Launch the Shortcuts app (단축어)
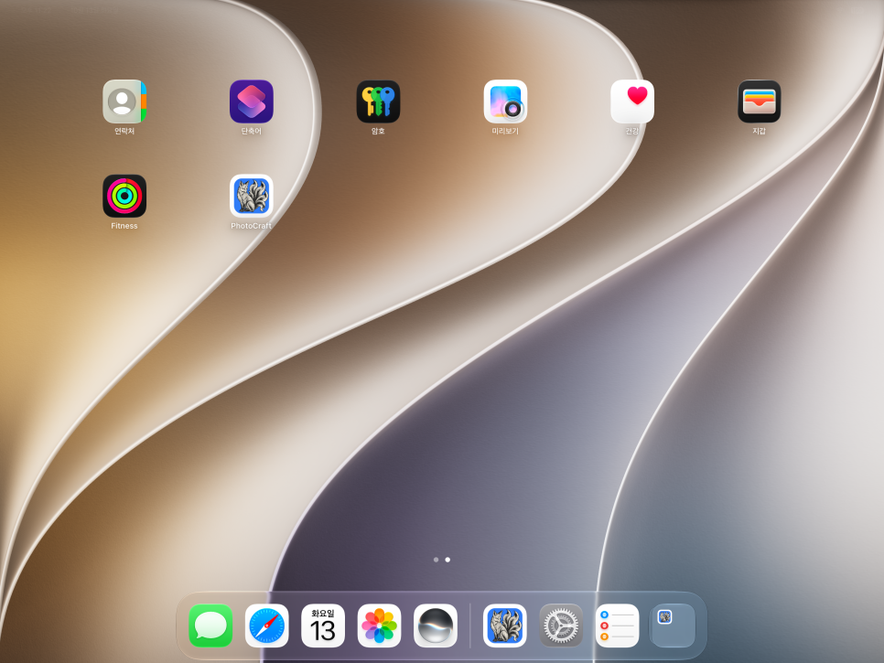The image size is (884, 663). pyautogui.click(x=252, y=102)
